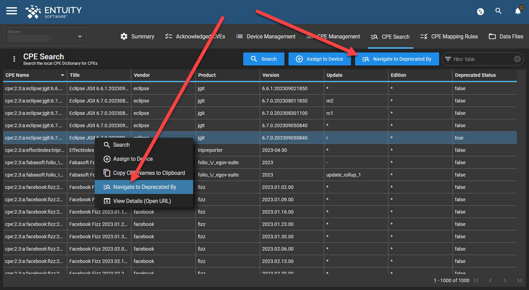
Task: Click the Acknowledged CVEs checklist icon
Action: (x=168, y=36)
